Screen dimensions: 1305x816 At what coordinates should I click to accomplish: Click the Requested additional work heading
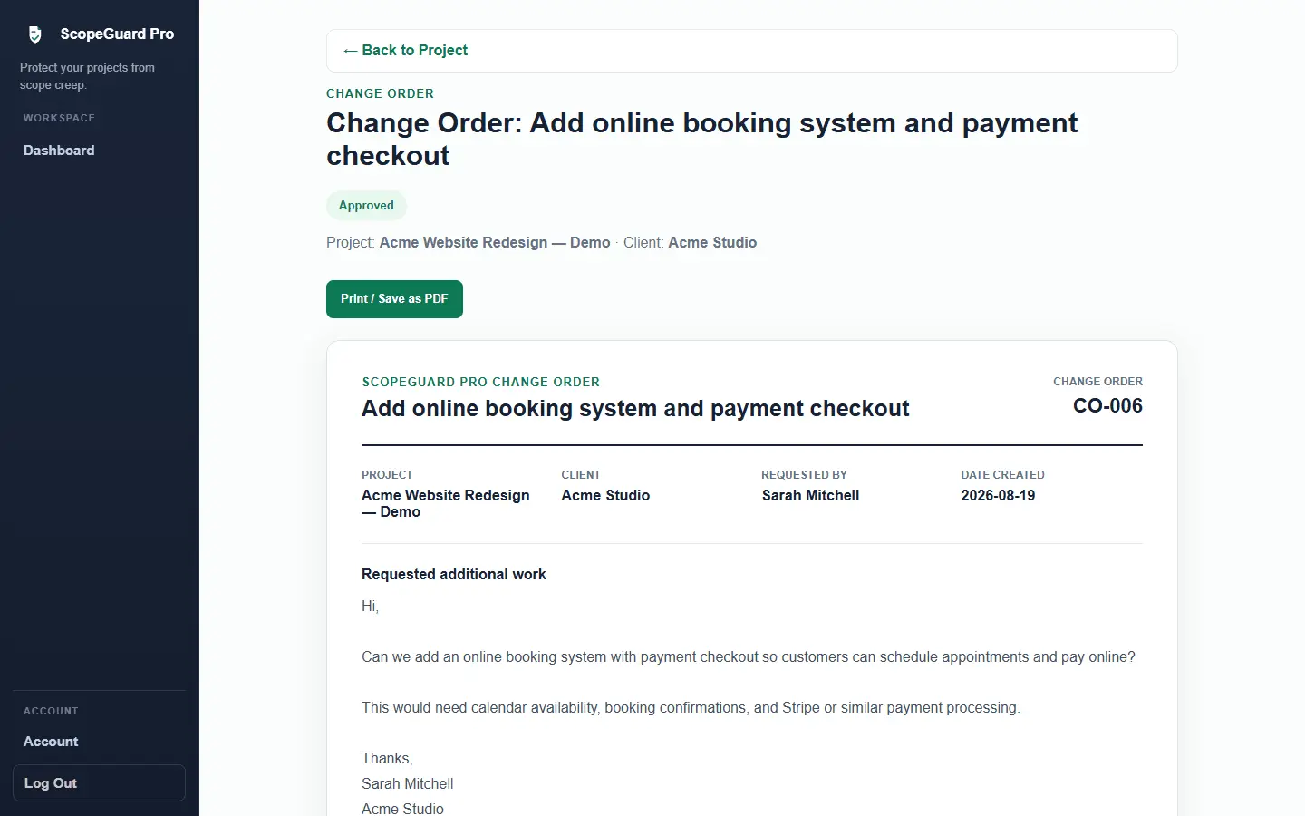pyautogui.click(x=453, y=575)
